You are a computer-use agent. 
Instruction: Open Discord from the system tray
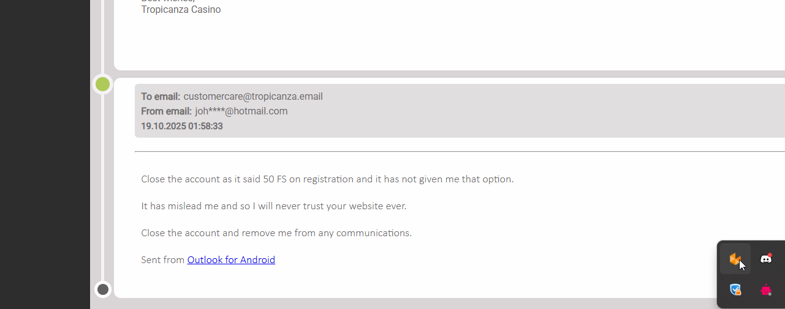coord(766,259)
